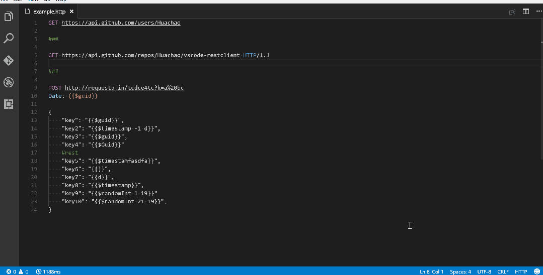Open the Debug view in activity bar
This screenshot has width=543, height=275.
[9, 82]
